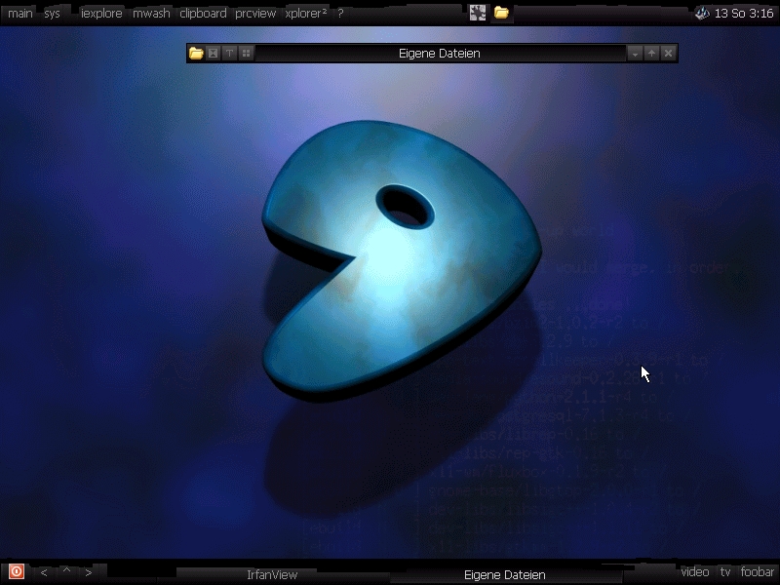
Task: Click the right-arrow button in the bottom bar
Action: [89, 572]
